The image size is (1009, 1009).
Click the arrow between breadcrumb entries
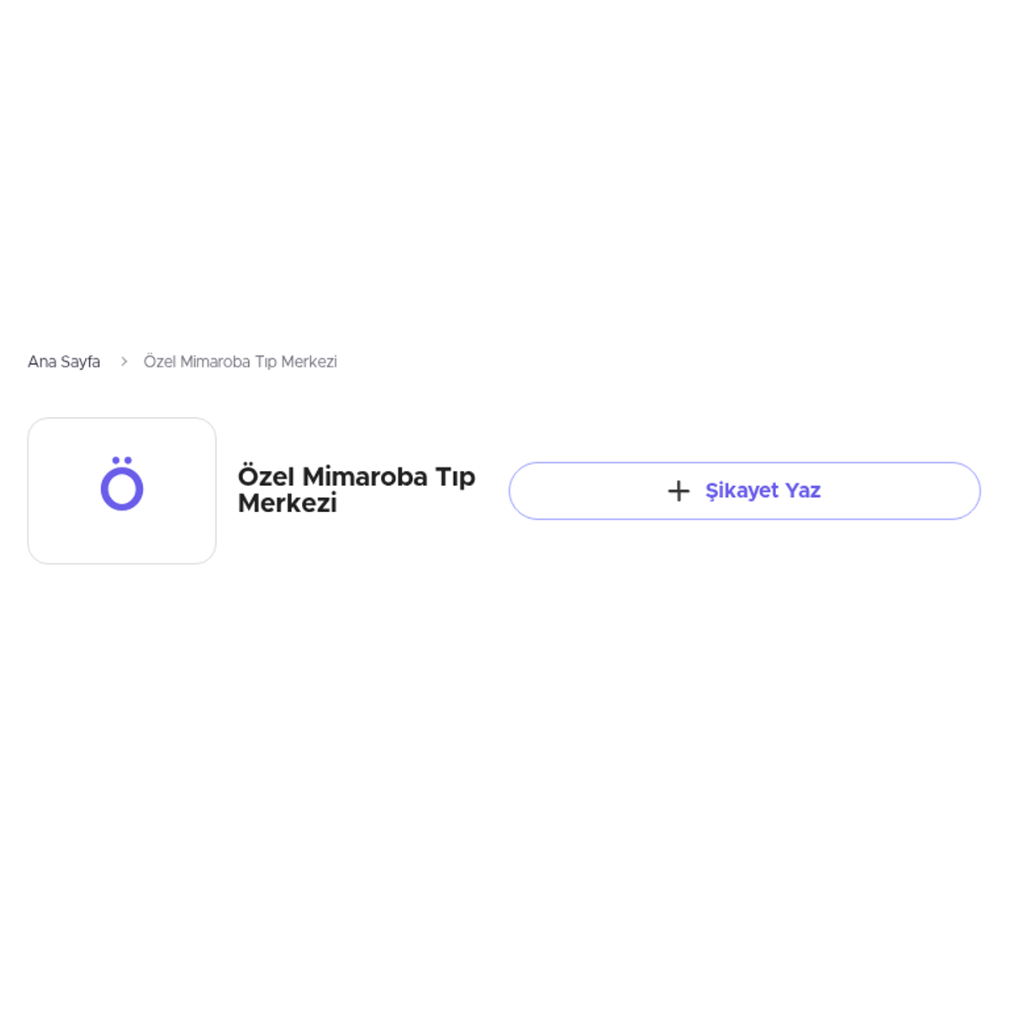(124, 362)
